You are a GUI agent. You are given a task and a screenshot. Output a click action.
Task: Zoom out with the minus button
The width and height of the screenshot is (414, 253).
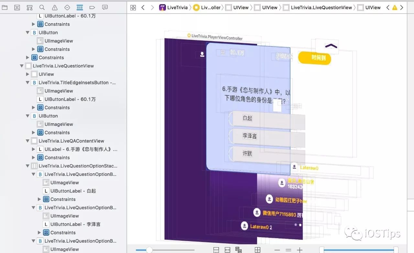coord(277,250)
